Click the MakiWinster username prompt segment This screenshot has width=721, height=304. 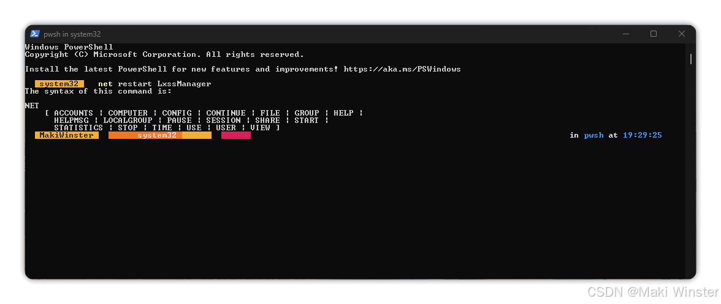(67, 135)
